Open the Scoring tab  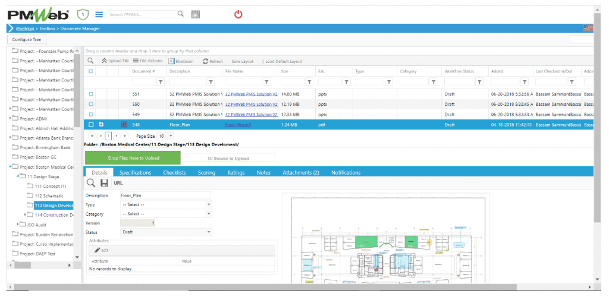tap(206, 173)
